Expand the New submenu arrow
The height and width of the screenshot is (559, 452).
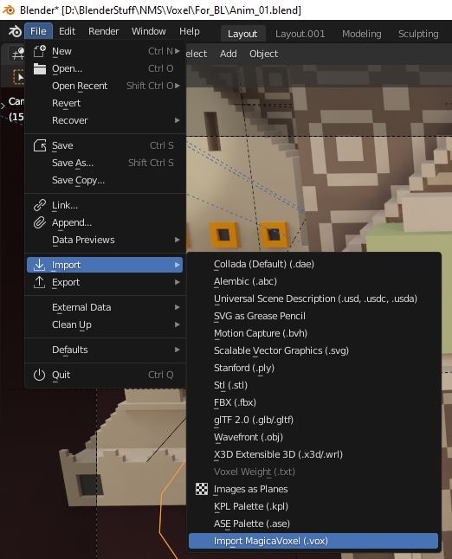(178, 51)
